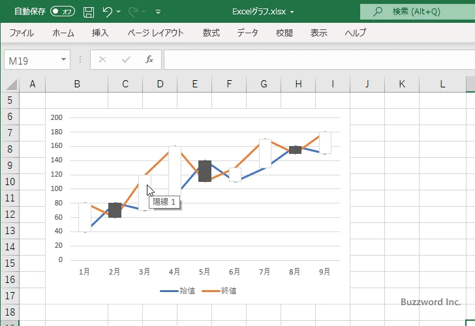Click the dark down-bar at 5月

coord(205,171)
